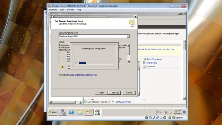This screenshot has height=125, width=222.
Task: Click the VirtualBox window title icon
Action: [50, 6]
